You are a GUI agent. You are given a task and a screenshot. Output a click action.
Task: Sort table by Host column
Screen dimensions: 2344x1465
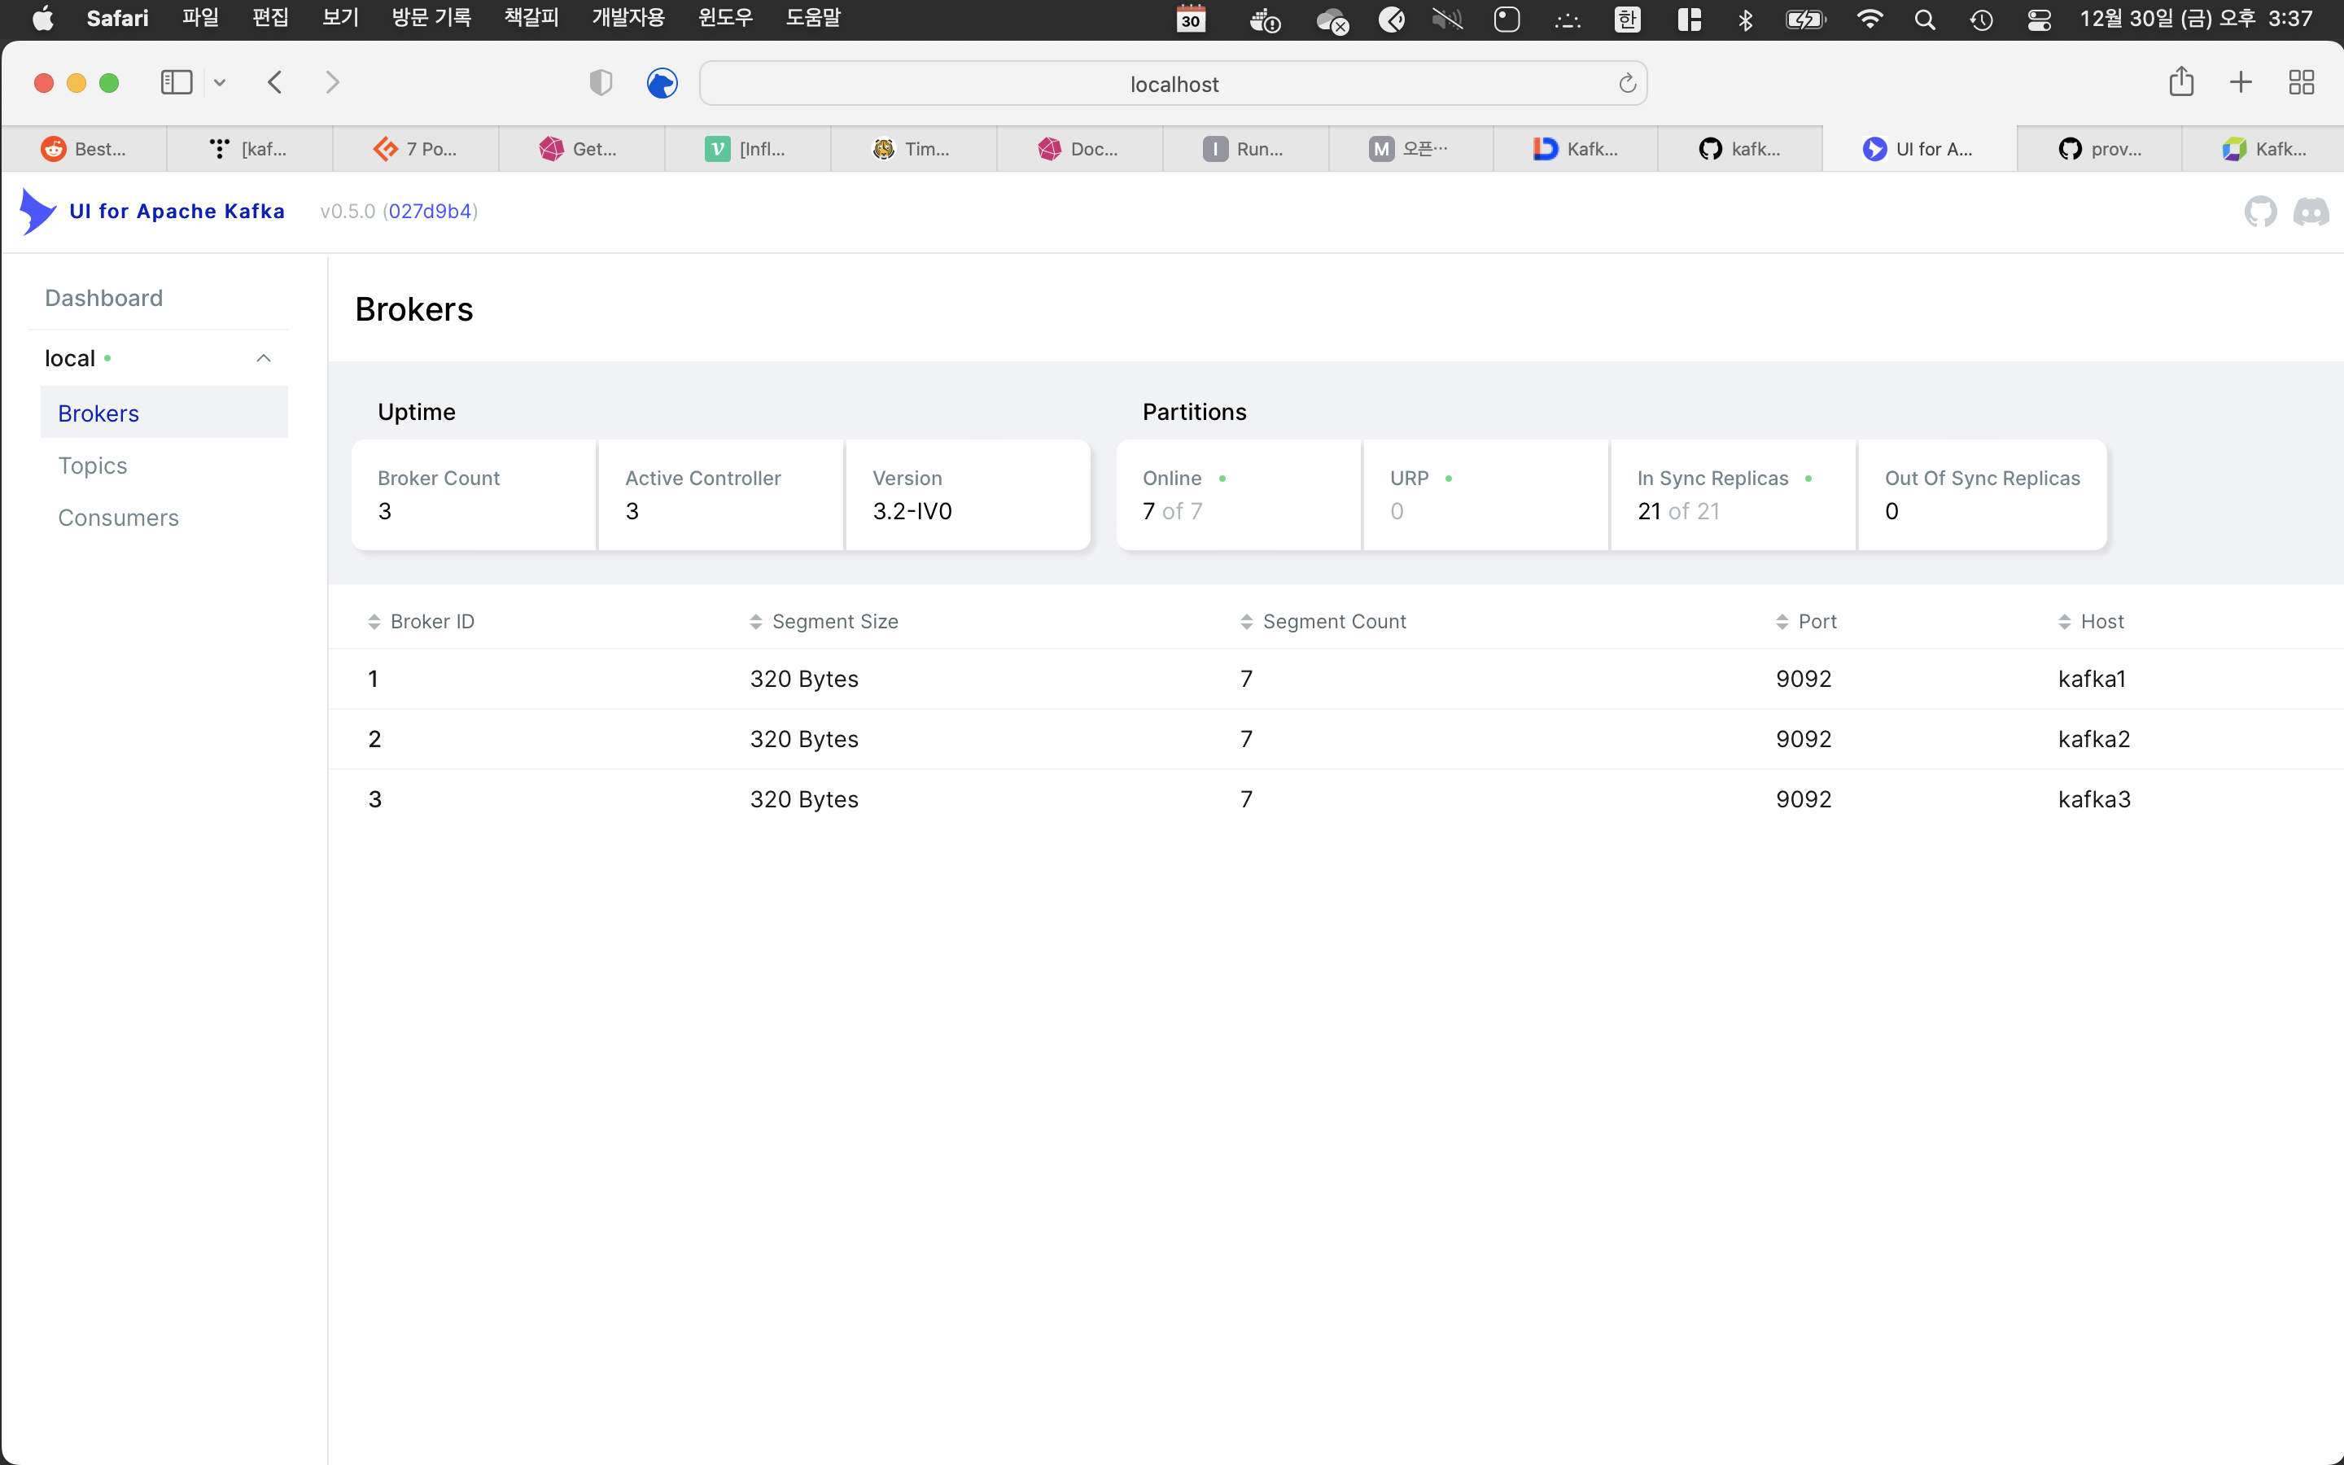click(x=2091, y=621)
